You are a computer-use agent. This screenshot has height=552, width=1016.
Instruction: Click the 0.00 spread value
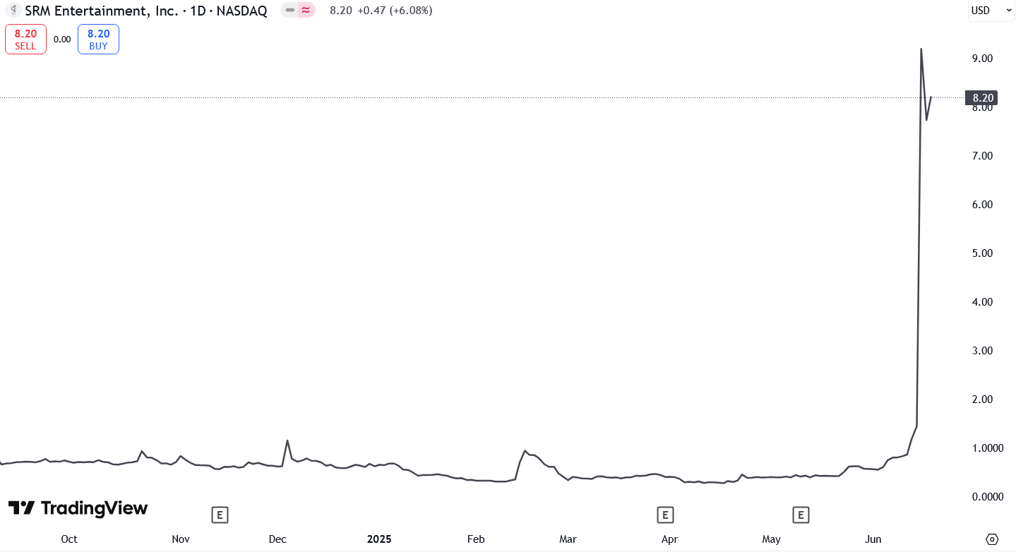point(62,40)
